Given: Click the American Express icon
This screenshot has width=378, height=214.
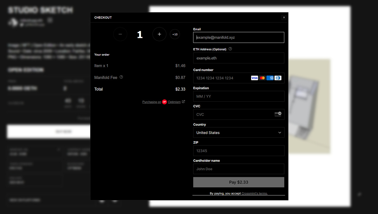Looking at the screenshot, I should pyautogui.click(x=270, y=78).
